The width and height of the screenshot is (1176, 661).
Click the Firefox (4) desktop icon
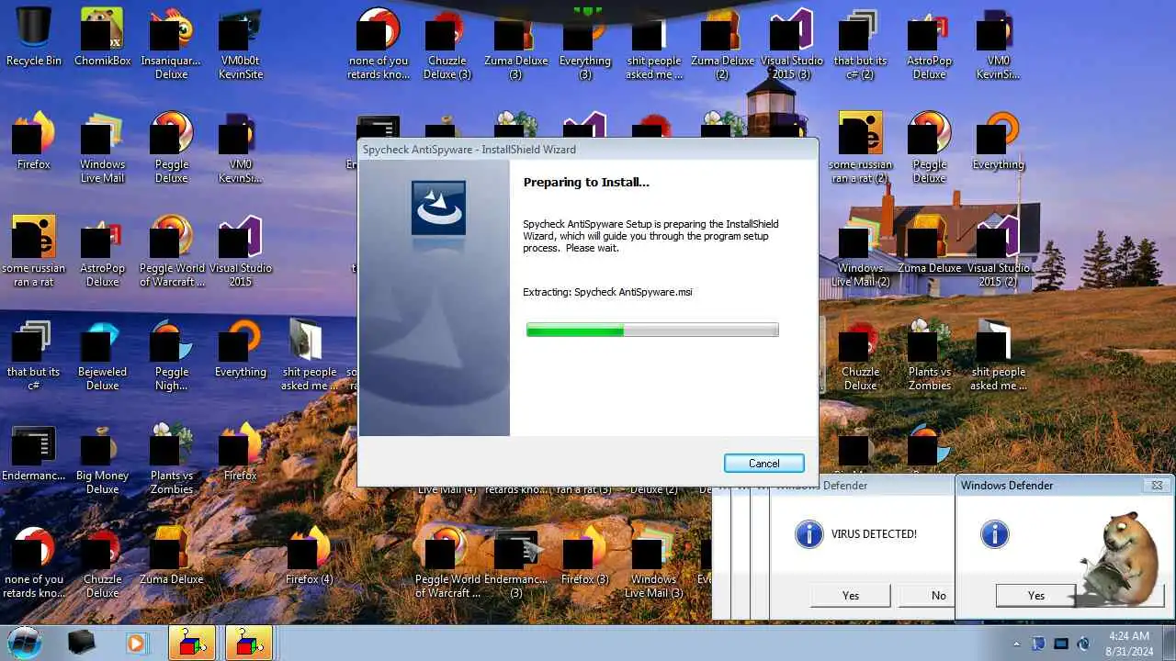[309, 555]
